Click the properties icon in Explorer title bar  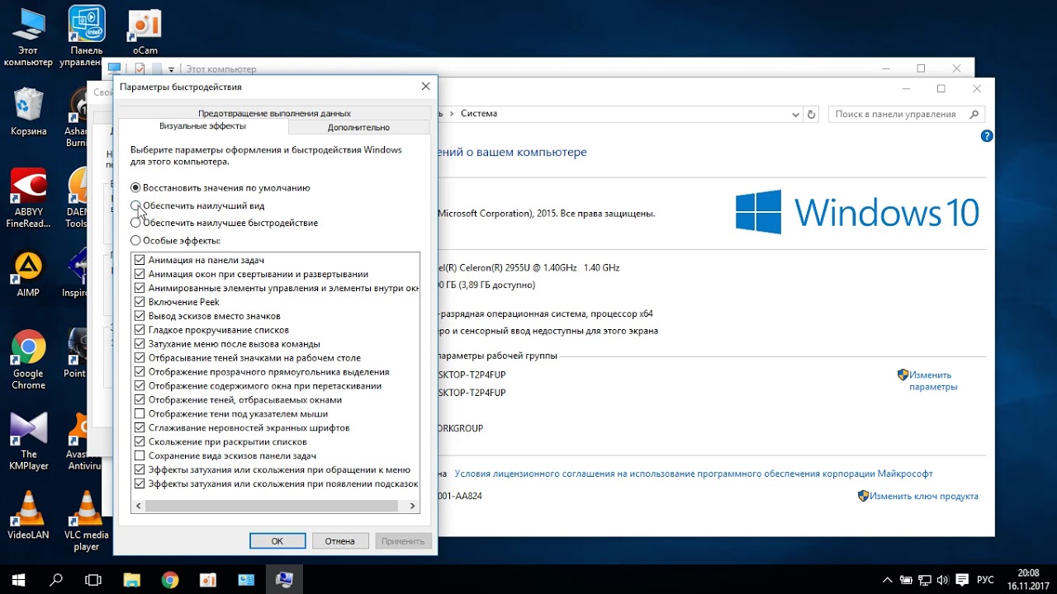140,69
